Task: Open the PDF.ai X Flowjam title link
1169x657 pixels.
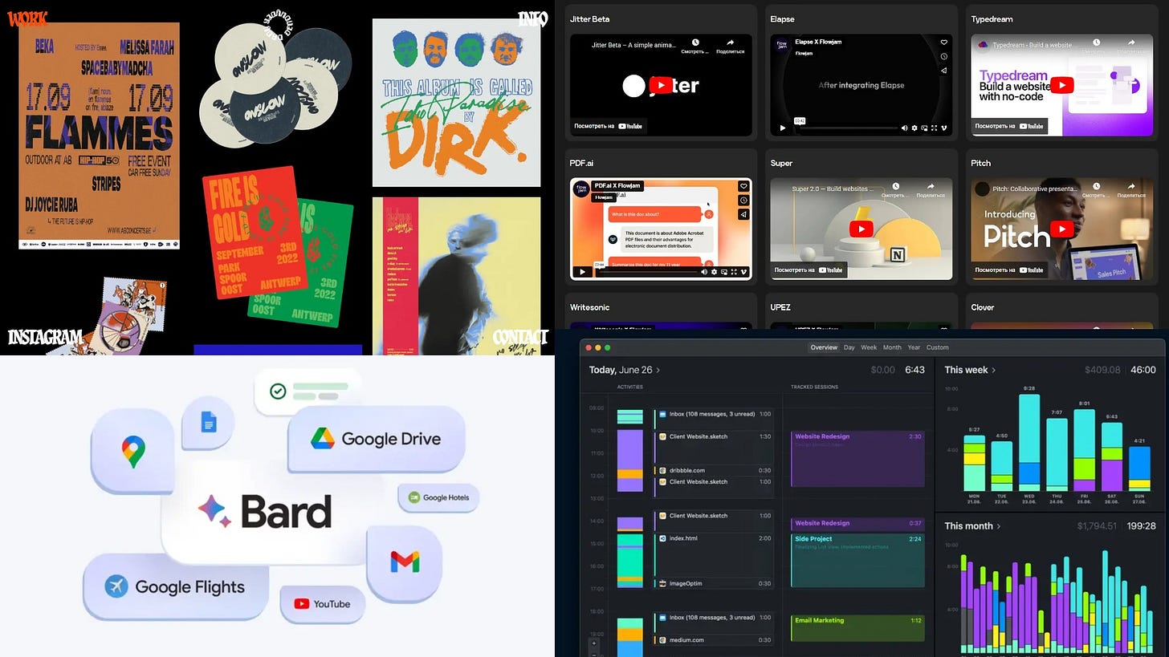Action: (617, 185)
